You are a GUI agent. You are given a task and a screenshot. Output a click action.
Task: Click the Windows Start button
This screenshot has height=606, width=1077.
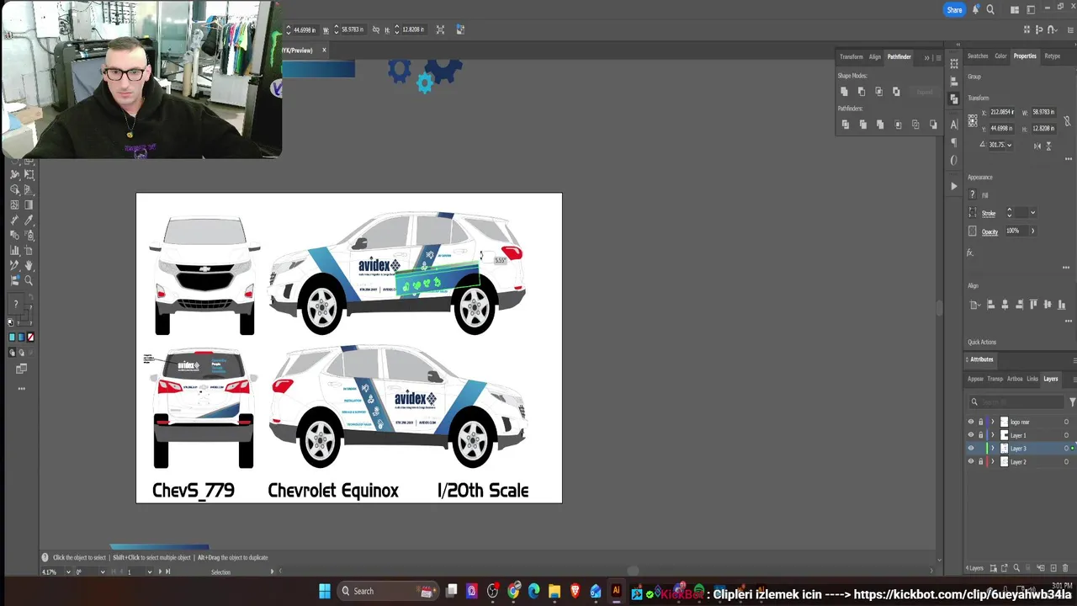325,591
